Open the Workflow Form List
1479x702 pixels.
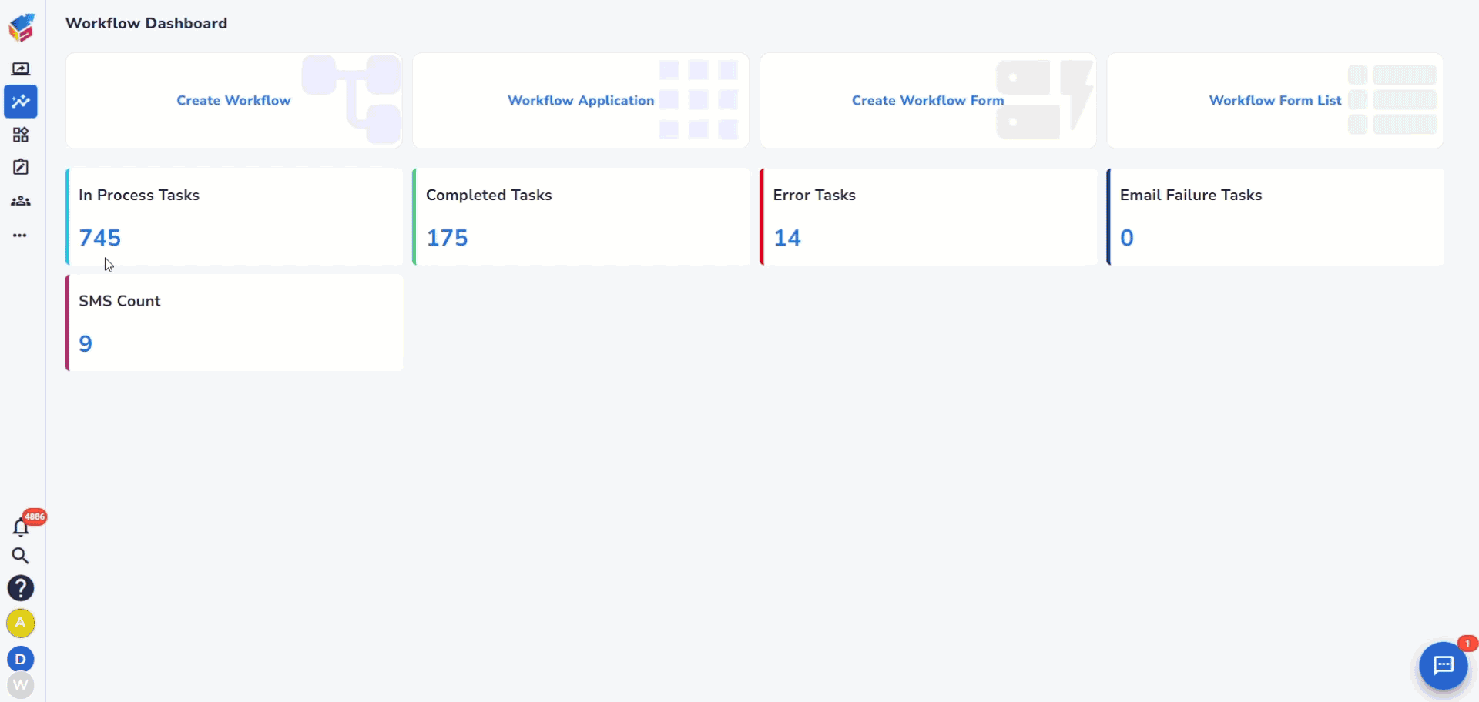(1276, 100)
